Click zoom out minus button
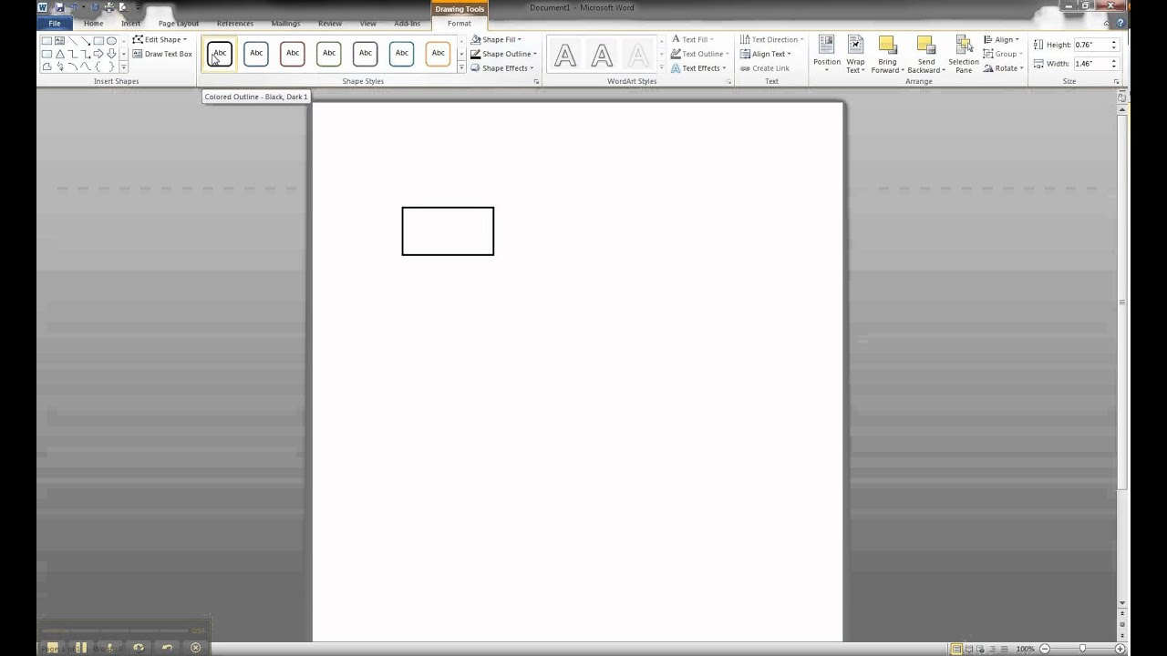The width and height of the screenshot is (1167, 656). 1045,649
